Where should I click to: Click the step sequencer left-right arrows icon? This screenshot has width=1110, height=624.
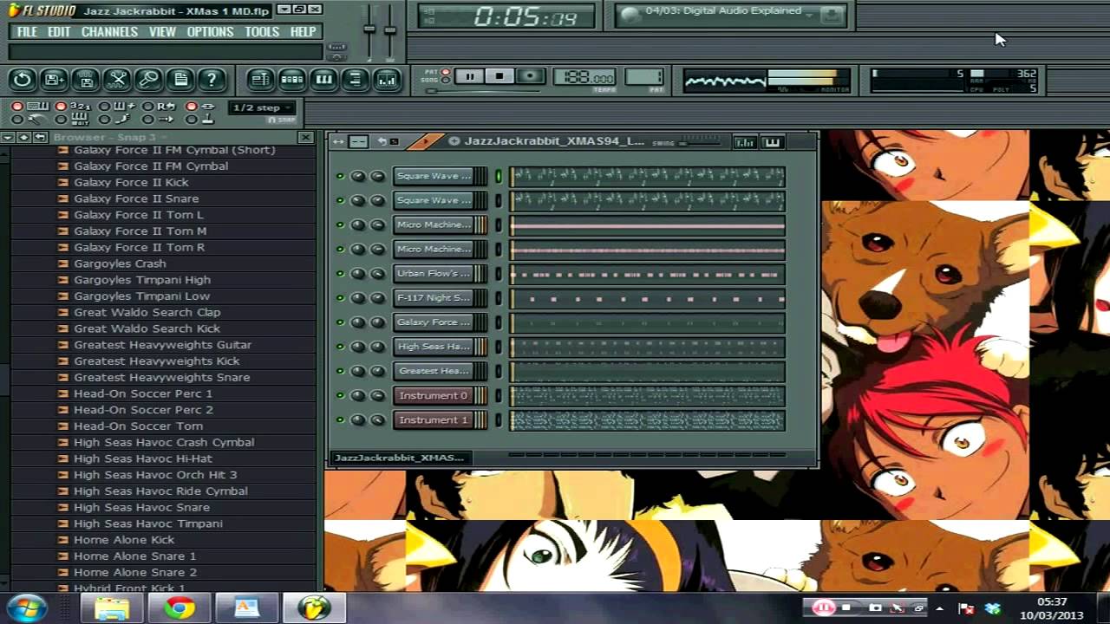338,141
